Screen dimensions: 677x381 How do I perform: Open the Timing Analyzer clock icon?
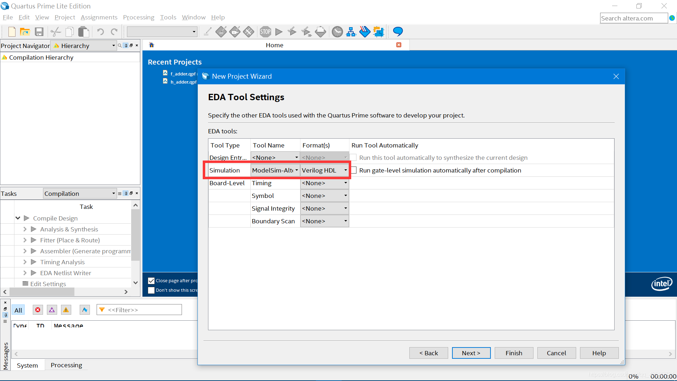337,32
